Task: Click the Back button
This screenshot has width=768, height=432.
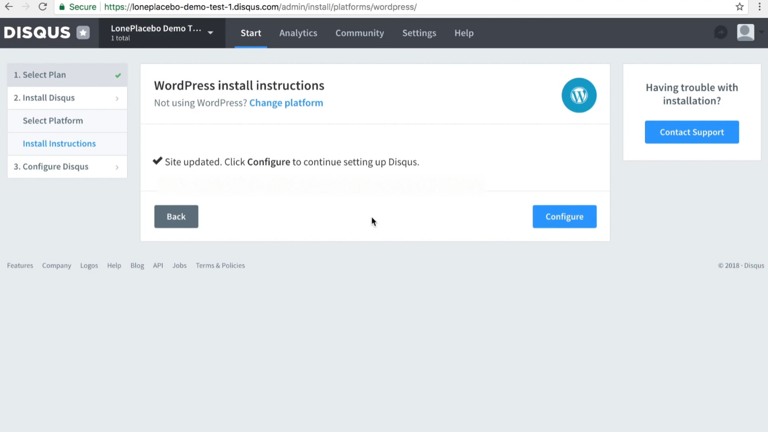Action: point(176,216)
